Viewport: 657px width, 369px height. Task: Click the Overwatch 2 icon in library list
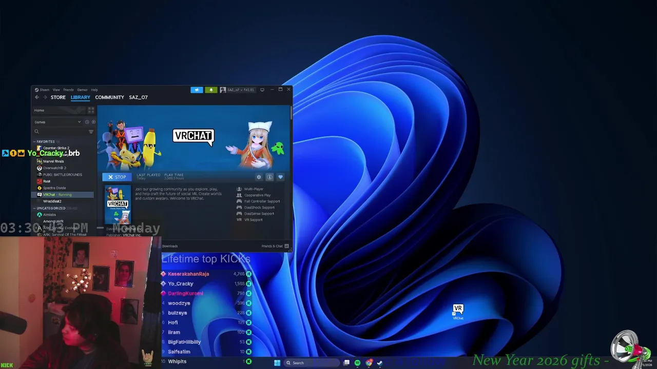pos(40,168)
